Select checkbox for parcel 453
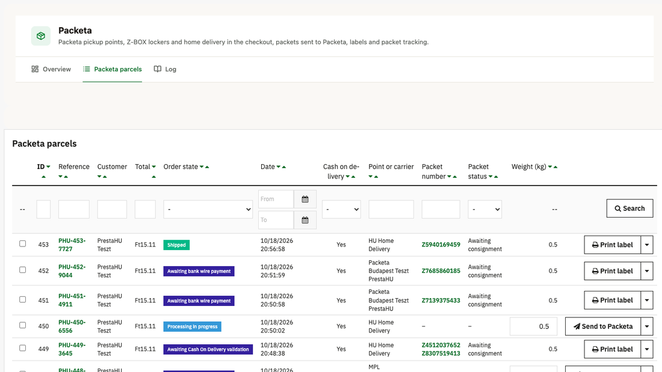This screenshot has height=372, width=662. pos(22,244)
